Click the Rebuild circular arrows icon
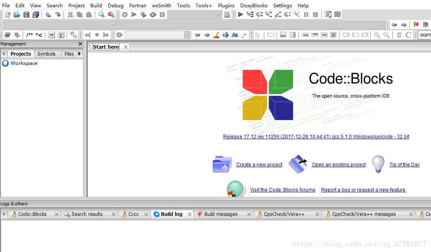The height and width of the screenshot is (252, 431). [x=153, y=15]
